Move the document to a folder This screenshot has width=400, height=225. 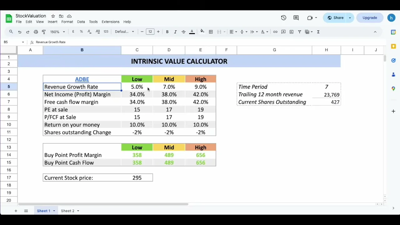(x=61, y=16)
